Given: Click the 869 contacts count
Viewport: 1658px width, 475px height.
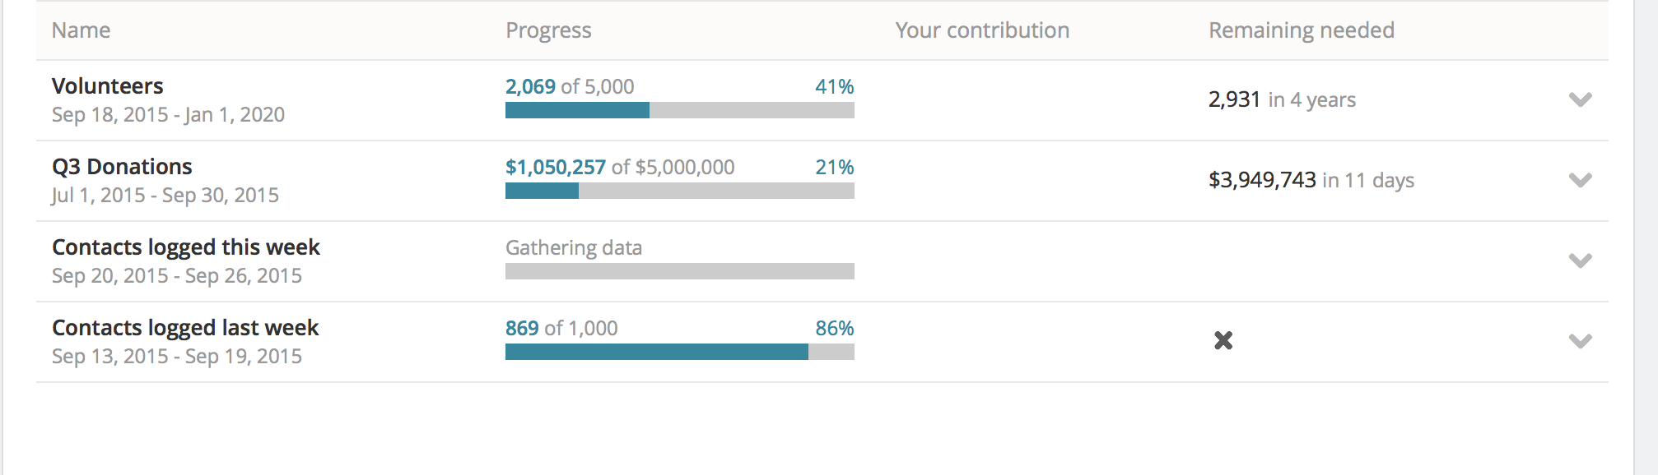Looking at the screenshot, I should click(x=522, y=328).
